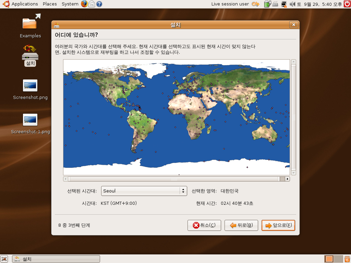Open the System menu

click(x=70, y=4)
